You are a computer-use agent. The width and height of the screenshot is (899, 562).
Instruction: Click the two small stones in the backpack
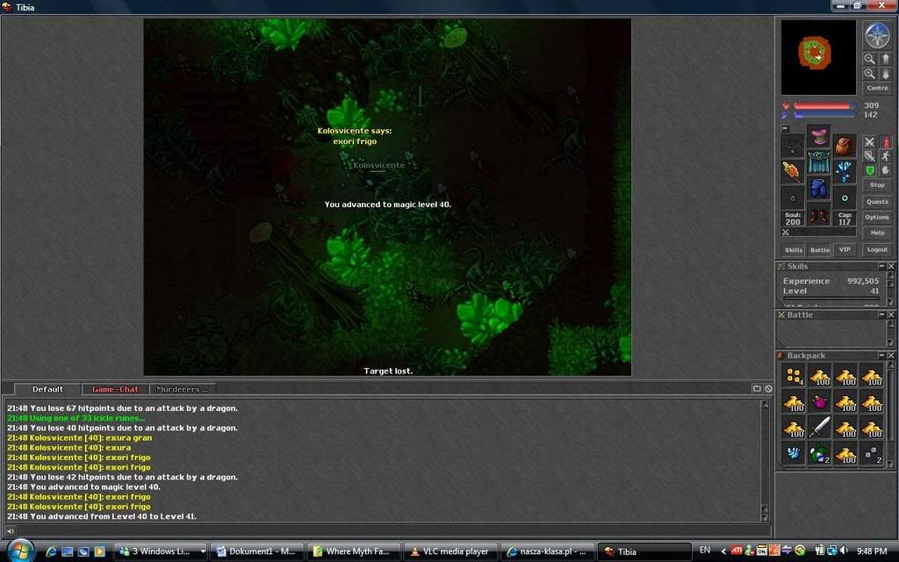[x=872, y=454]
